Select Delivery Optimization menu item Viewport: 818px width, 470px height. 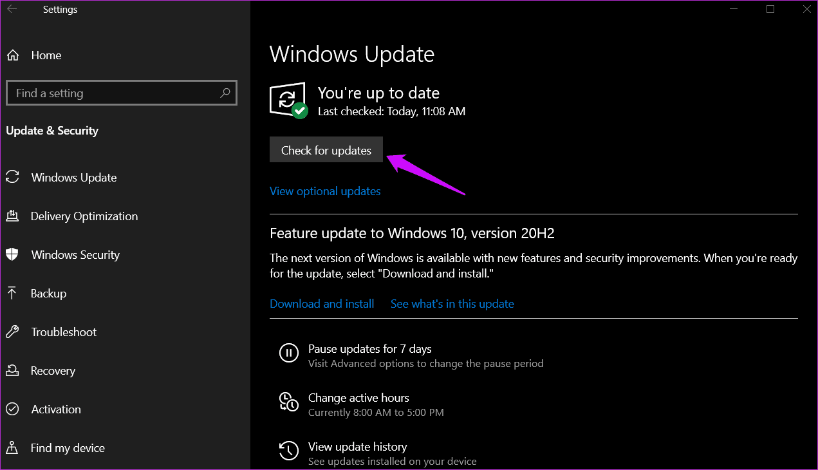pos(84,216)
